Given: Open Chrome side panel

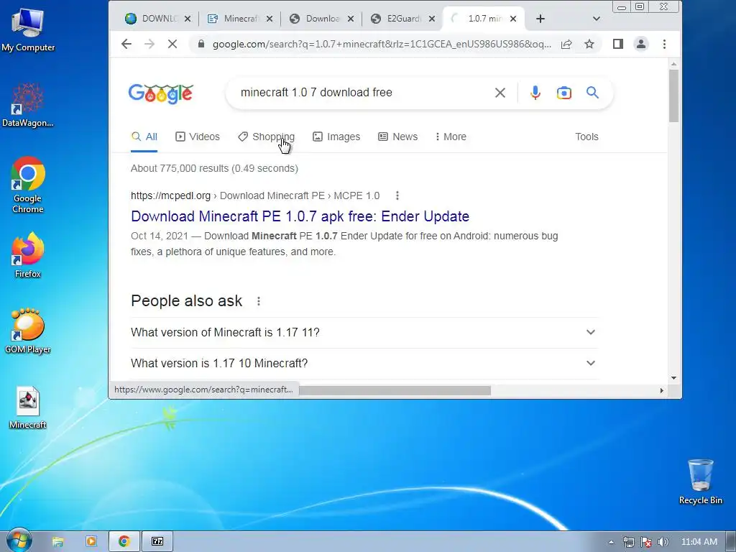Looking at the screenshot, I should (x=617, y=44).
